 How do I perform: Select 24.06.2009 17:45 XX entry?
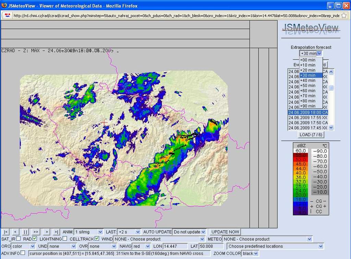click(x=308, y=128)
